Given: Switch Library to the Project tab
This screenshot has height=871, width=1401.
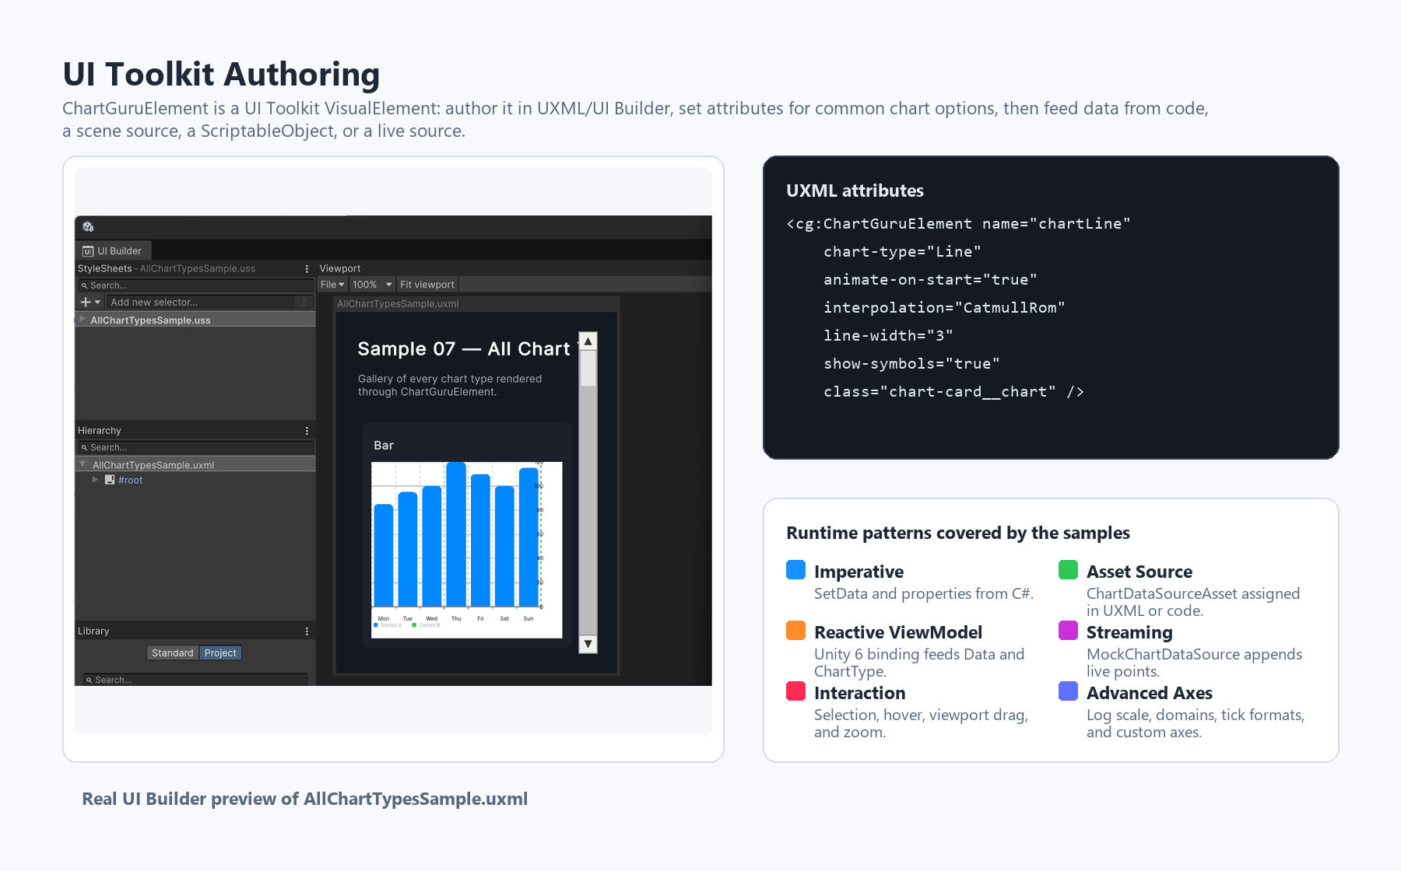Looking at the screenshot, I should pyautogui.click(x=220, y=652).
